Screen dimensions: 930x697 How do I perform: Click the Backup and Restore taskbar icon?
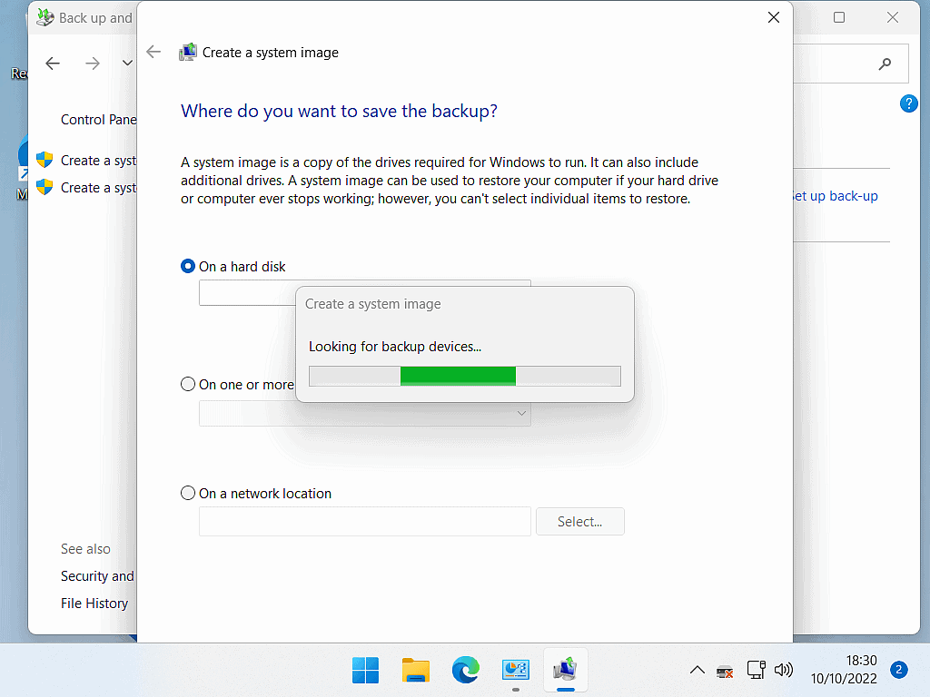pyautogui.click(x=566, y=670)
